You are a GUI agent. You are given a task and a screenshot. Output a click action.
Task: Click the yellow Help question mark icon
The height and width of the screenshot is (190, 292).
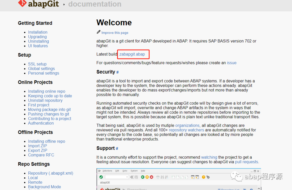tap(204, 177)
